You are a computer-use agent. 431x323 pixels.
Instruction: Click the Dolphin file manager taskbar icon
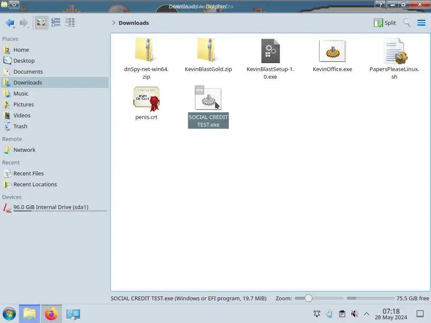tap(29, 314)
